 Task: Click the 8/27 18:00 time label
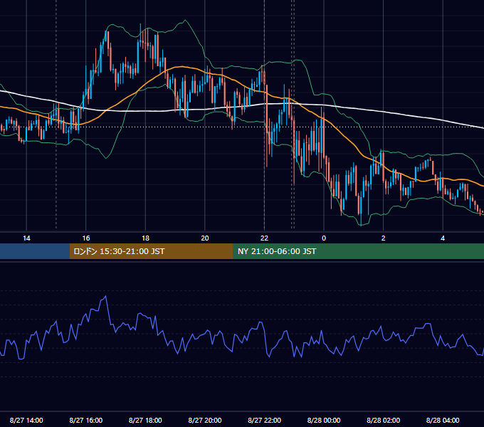click(145, 420)
